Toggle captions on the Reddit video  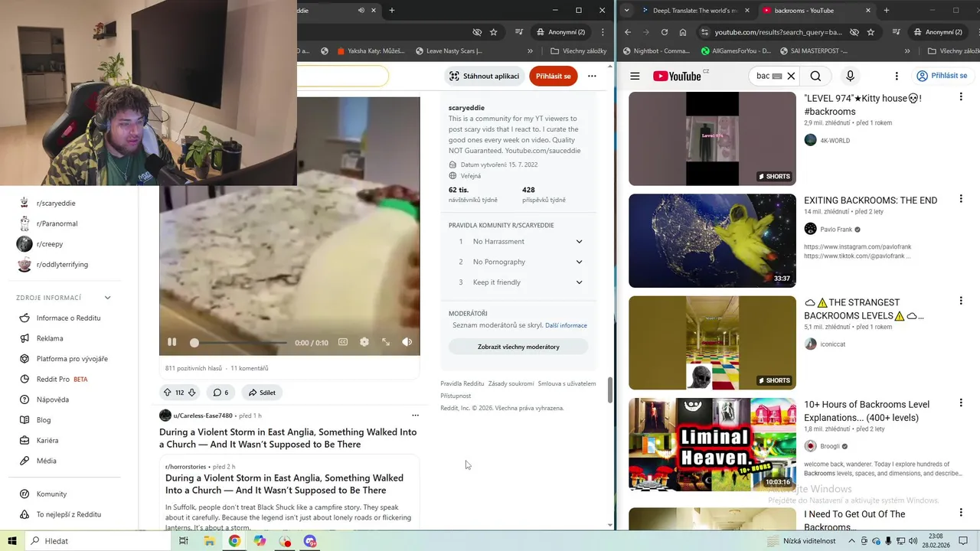pos(343,342)
